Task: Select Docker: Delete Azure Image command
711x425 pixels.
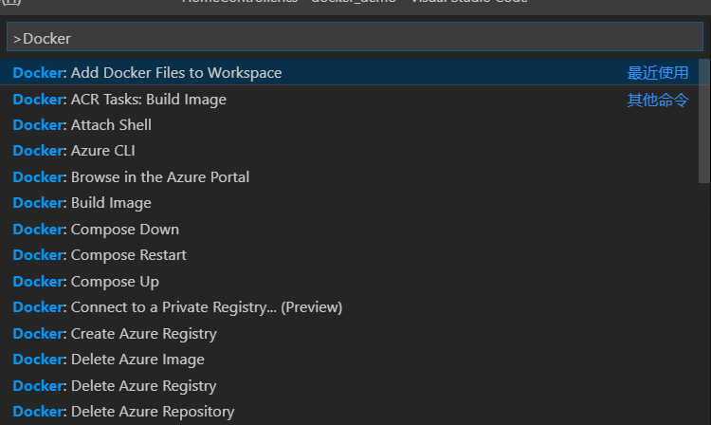Action: tap(349, 360)
